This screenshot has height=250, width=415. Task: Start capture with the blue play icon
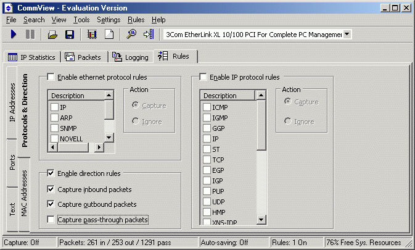(x=14, y=35)
